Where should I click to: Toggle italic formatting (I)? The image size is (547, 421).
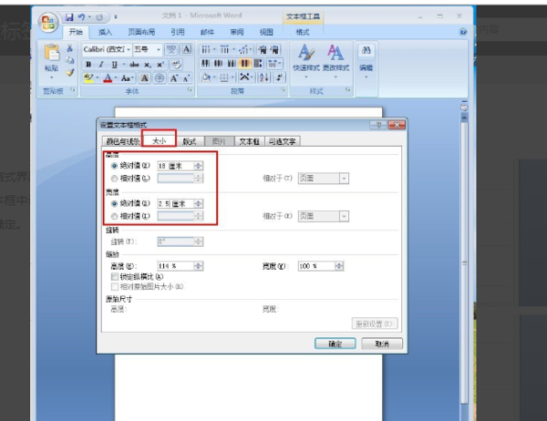[x=101, y=65]
